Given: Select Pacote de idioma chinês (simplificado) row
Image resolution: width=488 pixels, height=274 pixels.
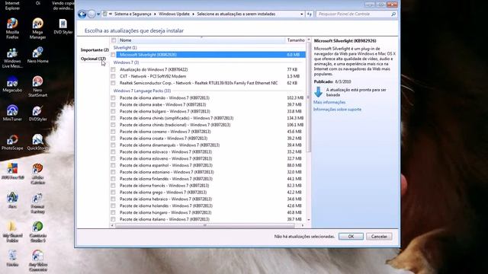Looking at the screenshot, I should (x=207, y=118).
